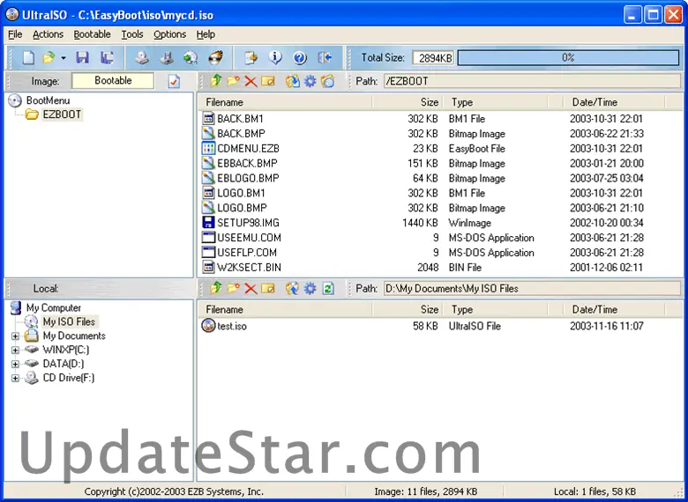Select the W2KSECT.BIN file
The height and width of the screenshot is (502, 688).
coord(250,267)
